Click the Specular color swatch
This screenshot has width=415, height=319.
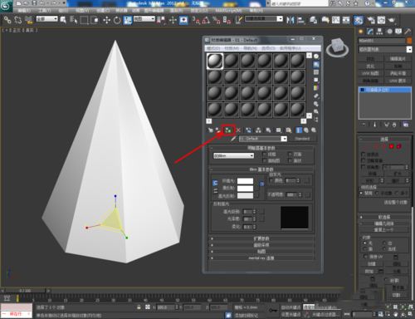coord(245,195)
